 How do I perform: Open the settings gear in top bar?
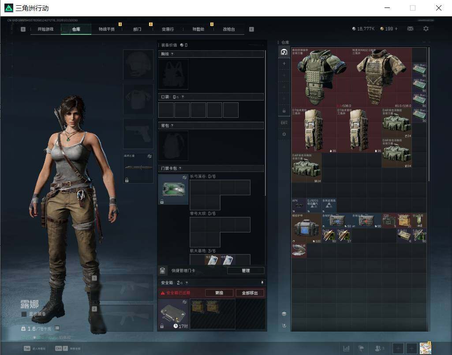pyautogui.click(x=426, y=29)
